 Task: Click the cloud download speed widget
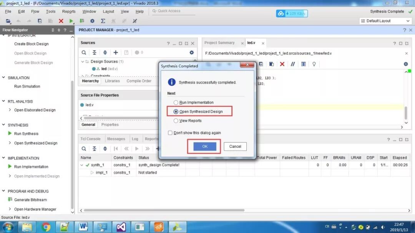point(292,13)
